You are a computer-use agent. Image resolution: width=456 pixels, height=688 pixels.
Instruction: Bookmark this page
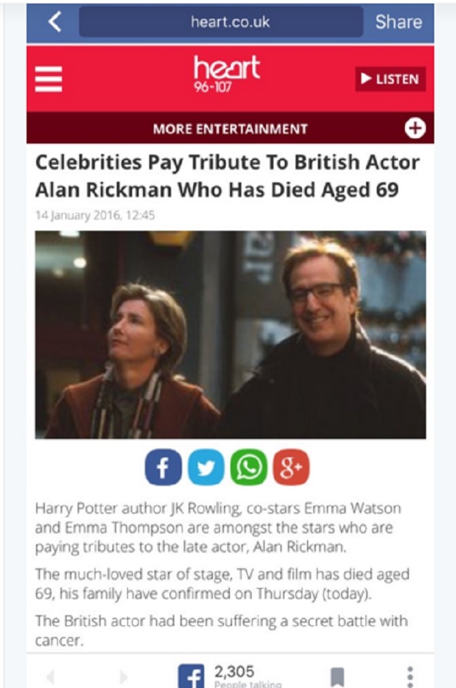(x=337, y=676)
